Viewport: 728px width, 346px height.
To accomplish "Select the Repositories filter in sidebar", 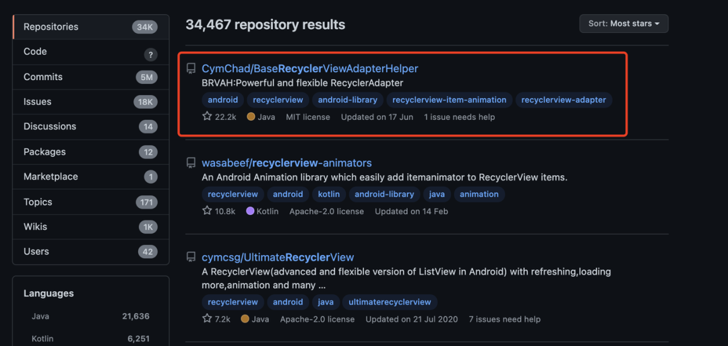I will tap(51, 27).
